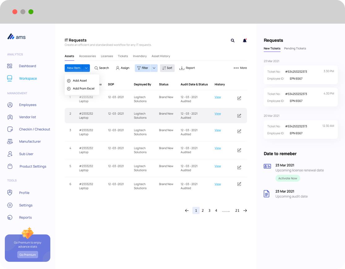Click View link in first asset row
The height and width of the screenshot is (269, 345).
coord(218,97)
